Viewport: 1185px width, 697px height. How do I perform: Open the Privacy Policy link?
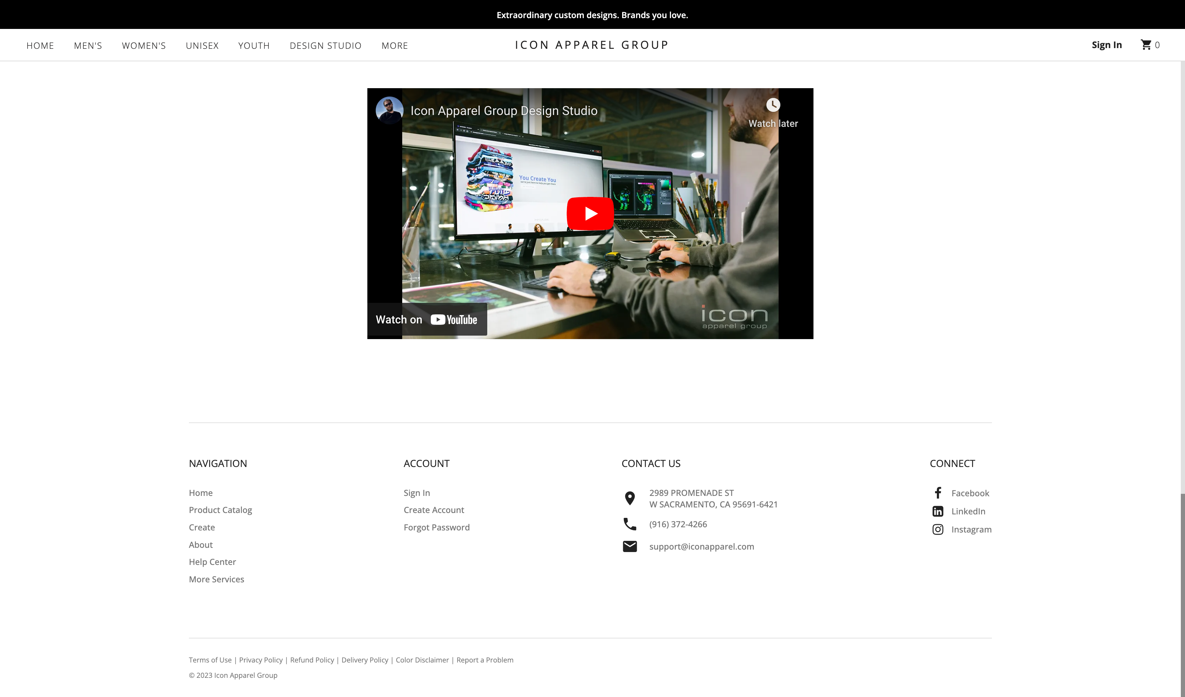pyautogui.click(x=260, y=660)
